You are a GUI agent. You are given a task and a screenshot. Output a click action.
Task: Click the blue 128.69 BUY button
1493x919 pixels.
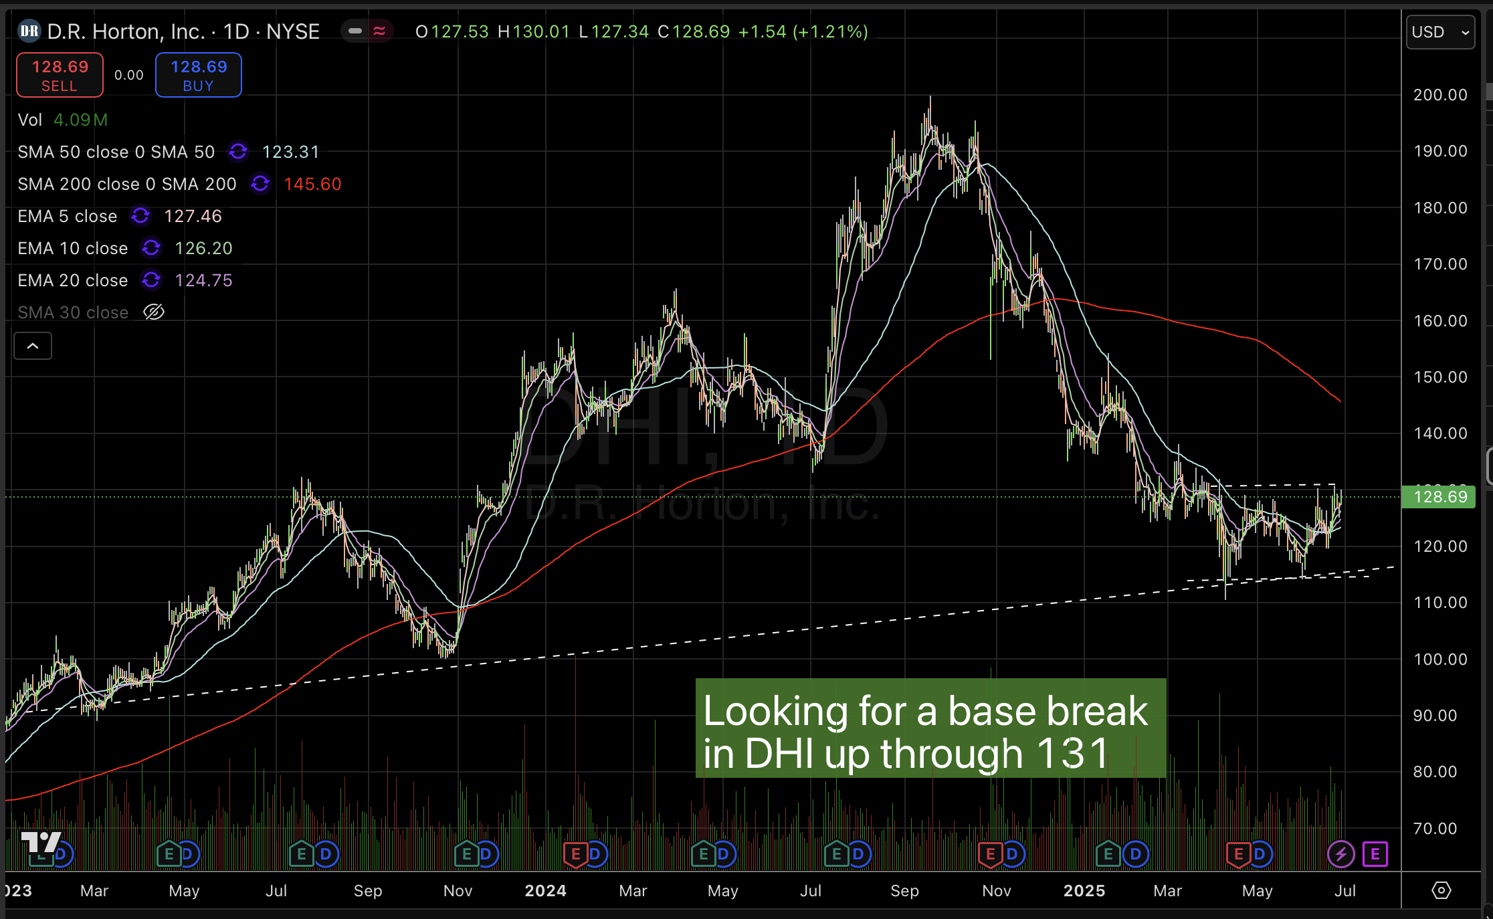tap(199, 75)
